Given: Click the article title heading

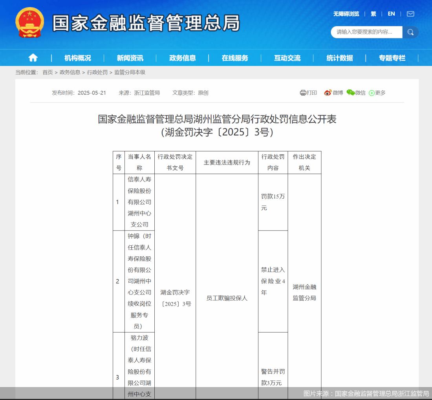Looking at the screenshot, I should [217, 126].
